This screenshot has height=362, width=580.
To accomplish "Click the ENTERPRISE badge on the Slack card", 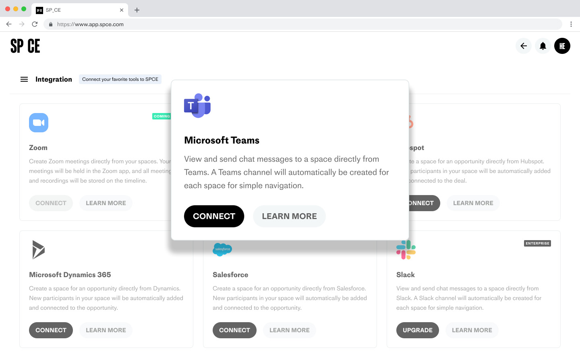I will 537,243.
